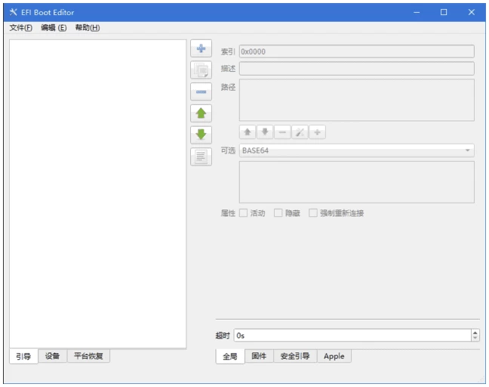Click the blue minus remove entry button
The width and height of the screenshot is (489, 387).
(201, 92)
